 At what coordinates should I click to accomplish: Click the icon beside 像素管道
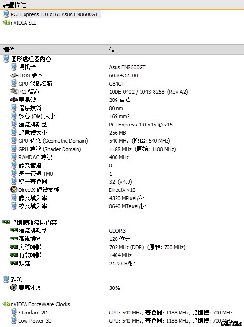(13, 165)
